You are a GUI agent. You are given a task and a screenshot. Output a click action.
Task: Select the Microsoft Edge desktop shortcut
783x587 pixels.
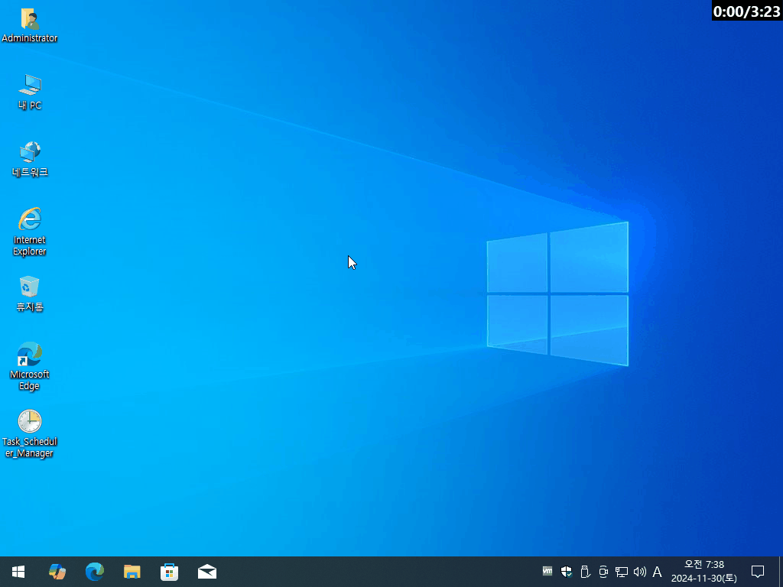click(x=30, y=366)
